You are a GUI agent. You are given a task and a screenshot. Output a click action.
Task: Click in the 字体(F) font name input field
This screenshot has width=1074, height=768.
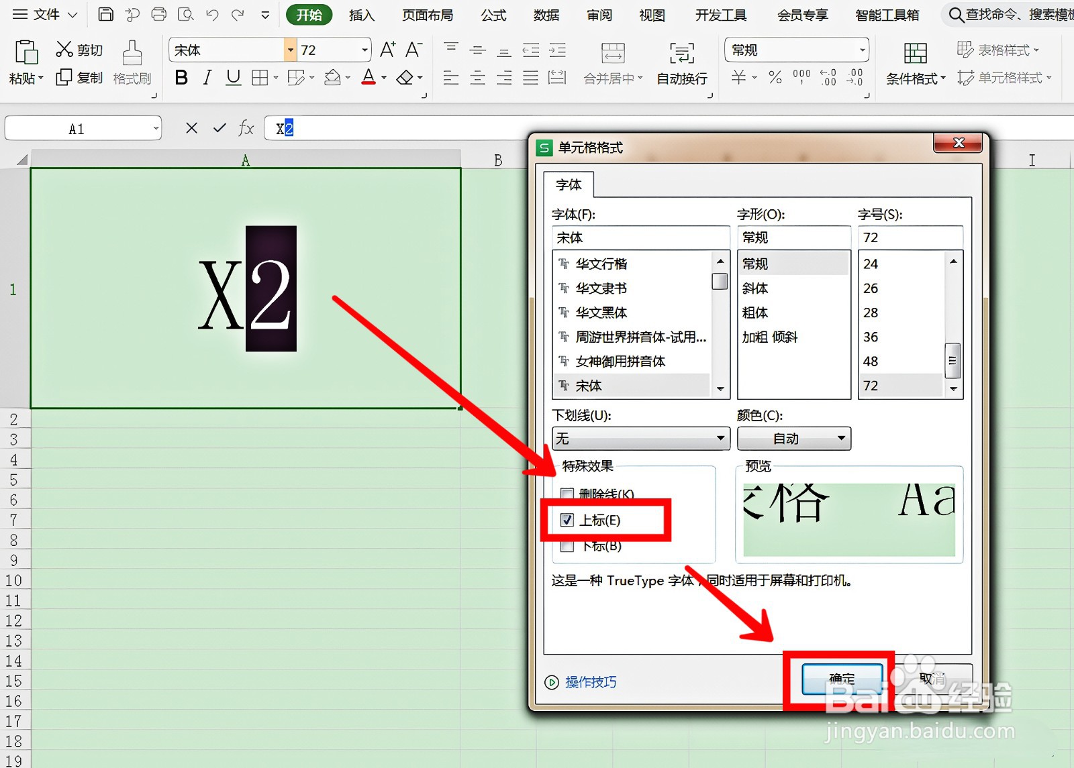[x=640, y=237]
